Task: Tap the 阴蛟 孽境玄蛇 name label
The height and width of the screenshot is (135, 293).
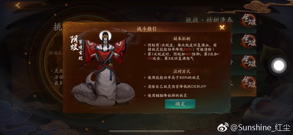Action: point(76,48)
